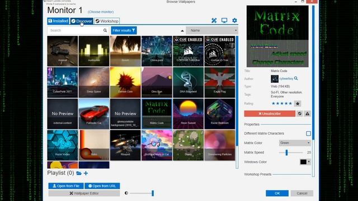Toggle the ascending sort arrow
The image size is (358, 201).
tap(182, 31)
